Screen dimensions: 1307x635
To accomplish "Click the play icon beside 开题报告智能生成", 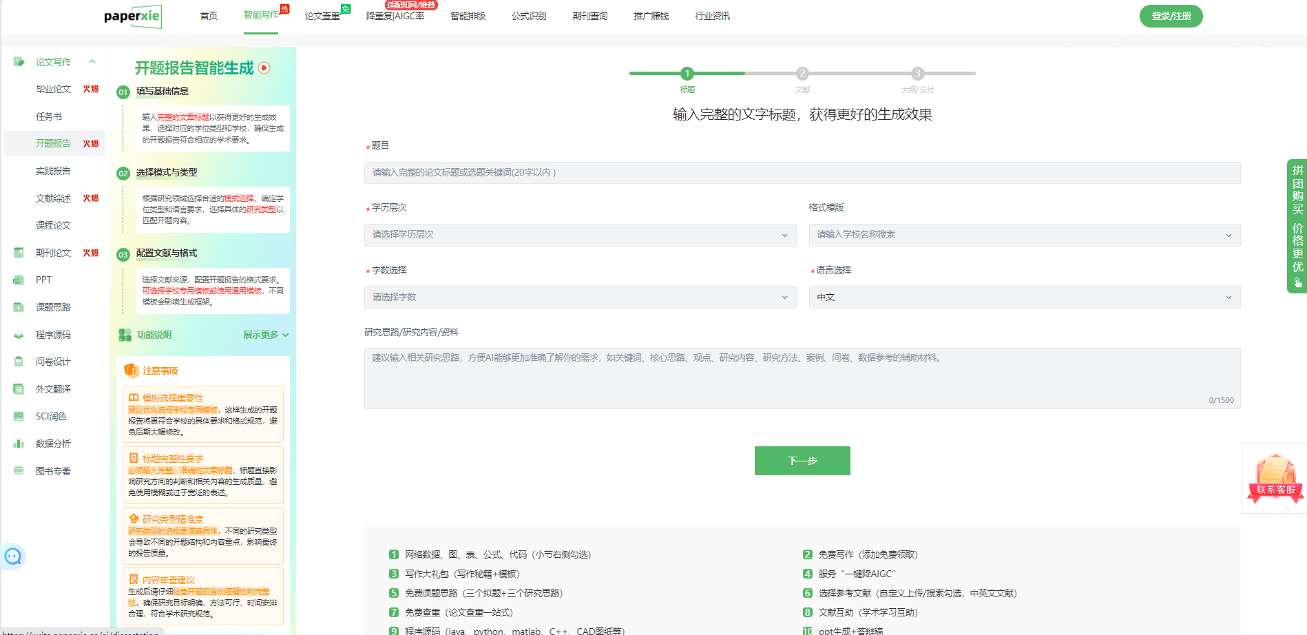I will 264,67.
